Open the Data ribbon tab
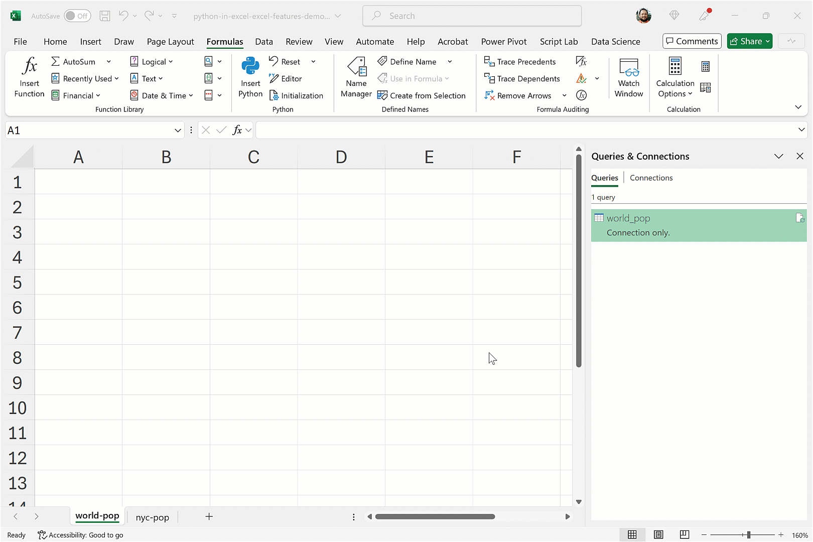Screen dimensions: 813x542 click(264, 42)
